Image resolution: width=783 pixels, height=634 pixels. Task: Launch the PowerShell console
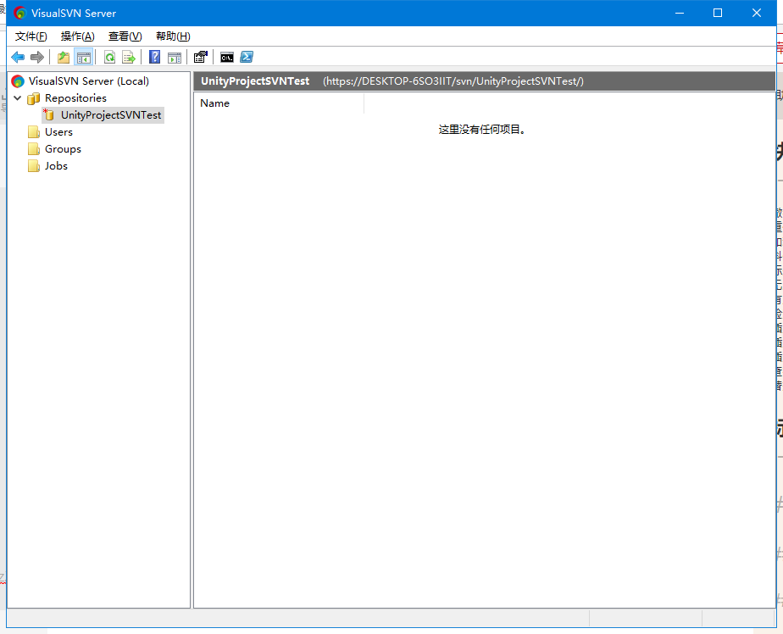(246, 57)
